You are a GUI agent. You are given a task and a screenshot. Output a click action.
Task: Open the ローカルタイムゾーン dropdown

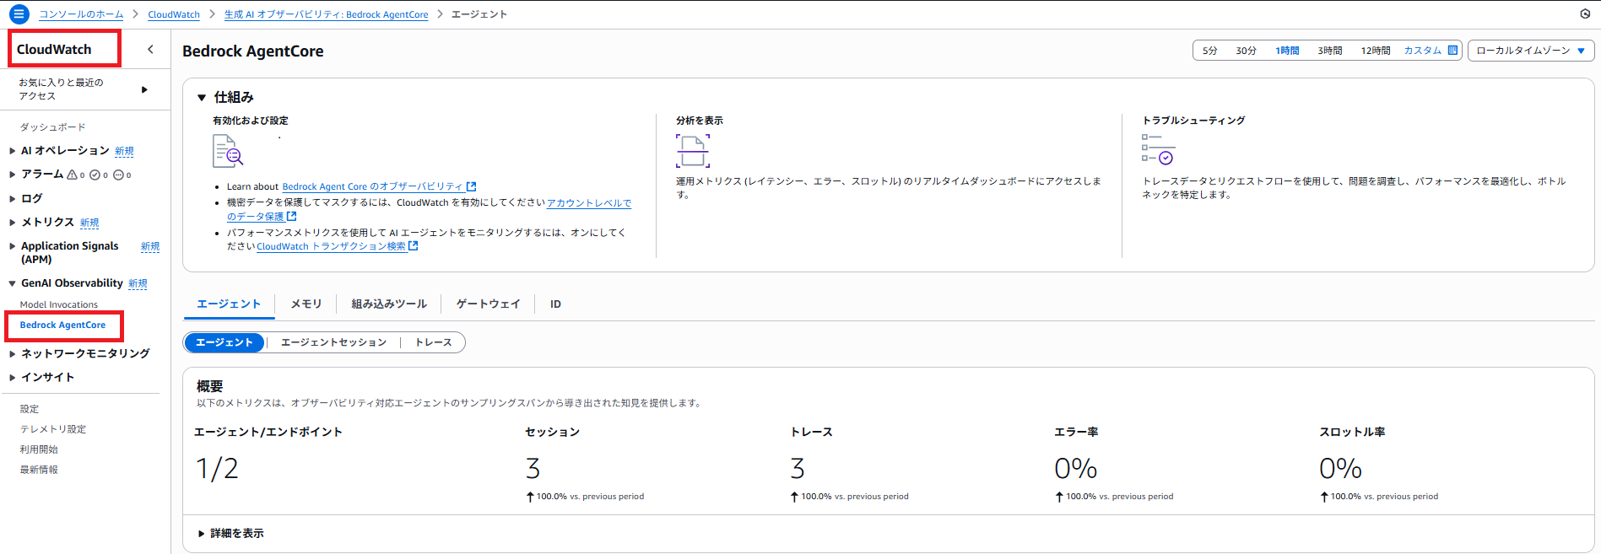coord(1530,51)
